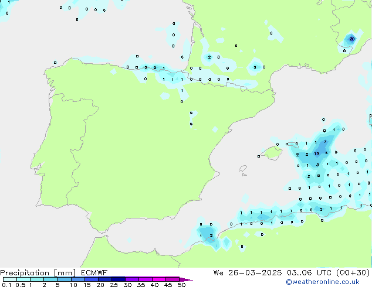The width and height of the screenshot is (372, 287).
Task: Click the 0.5–1 mm legend color swatch
Action: [23, 279]
